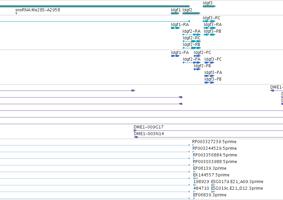Click the Idgf2-PB protein label

tap(202, 66)
